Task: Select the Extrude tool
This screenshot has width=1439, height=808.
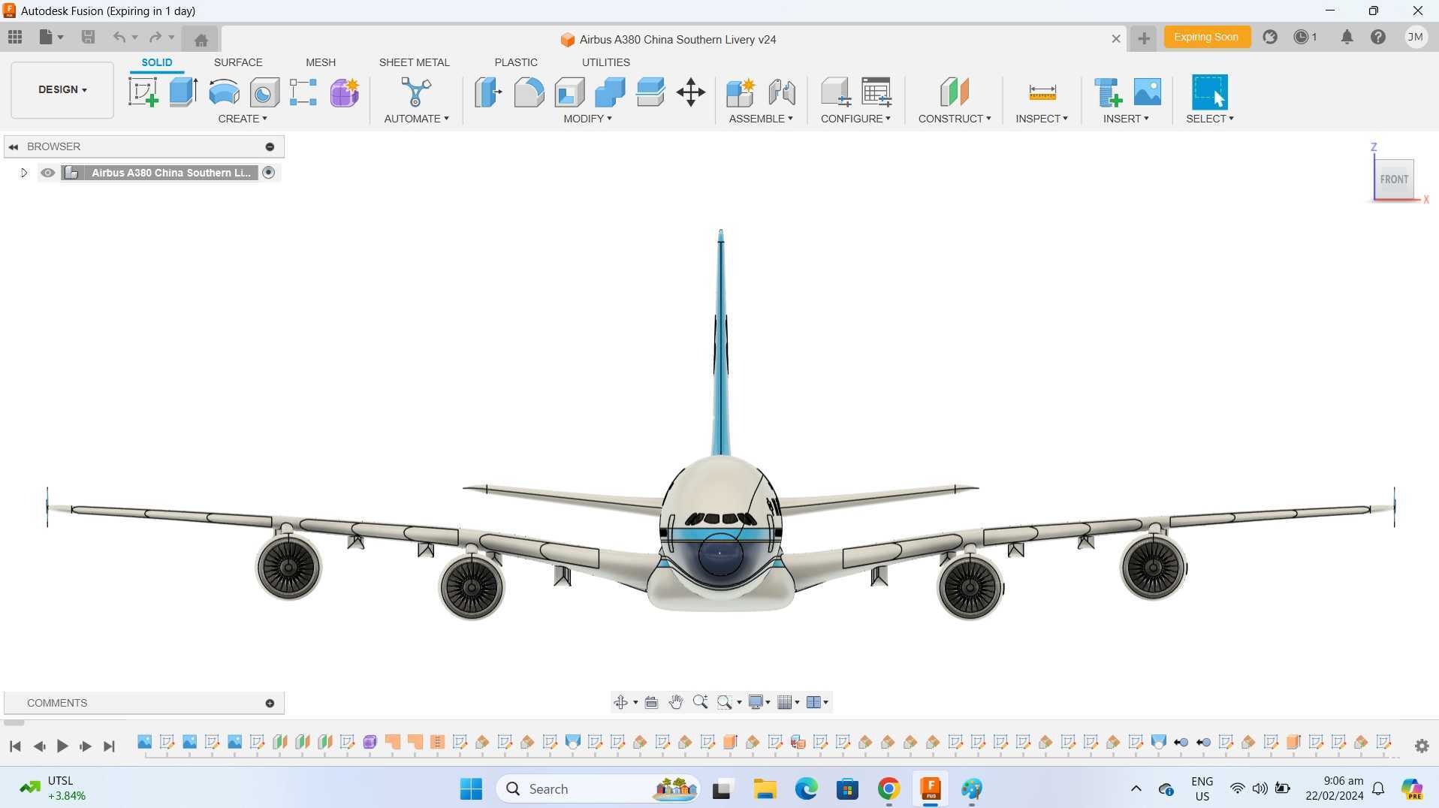Action: (183, 92)
